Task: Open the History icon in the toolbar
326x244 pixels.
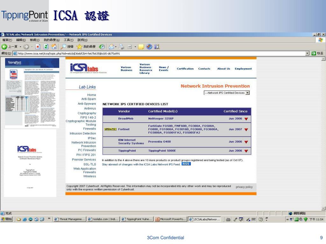Action: (x=102, y=47)
